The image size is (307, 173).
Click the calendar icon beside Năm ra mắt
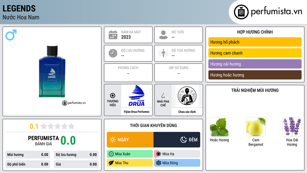point(113,35)
